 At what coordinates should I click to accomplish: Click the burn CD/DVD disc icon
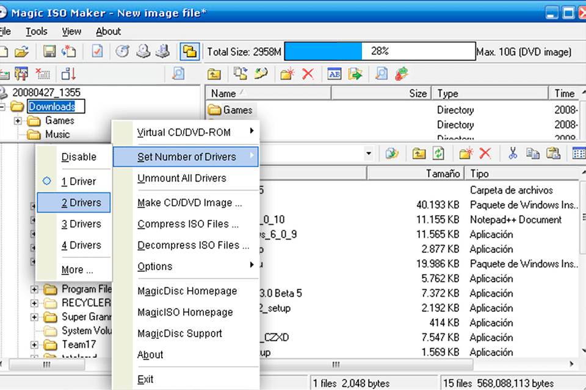tap(122, 52)
